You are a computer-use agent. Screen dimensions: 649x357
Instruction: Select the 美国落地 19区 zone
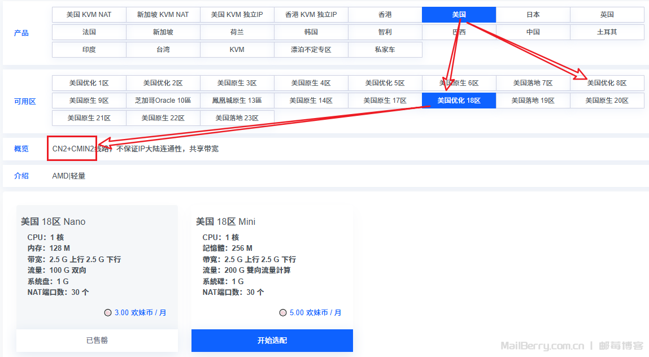pos(533,101)
